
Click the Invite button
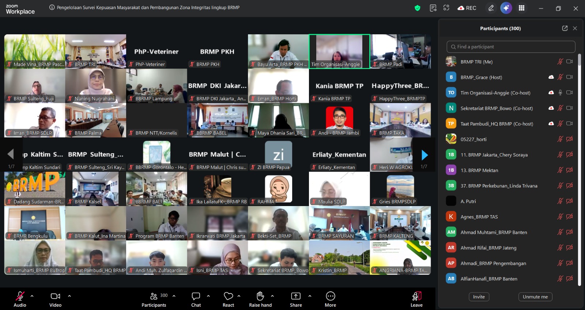[x=479, y=297]
